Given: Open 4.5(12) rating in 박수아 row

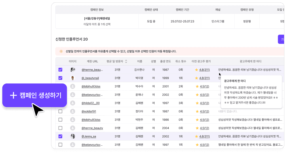Looking at the screenshot, I should tap(205, 86).
